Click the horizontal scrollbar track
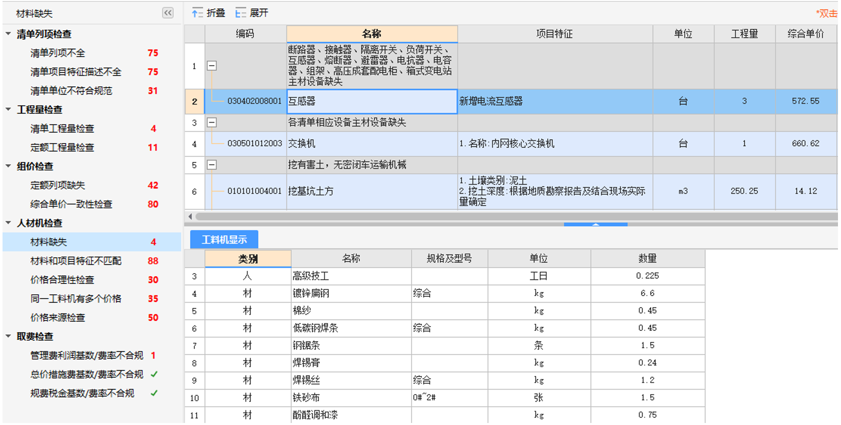 (517, 216)
